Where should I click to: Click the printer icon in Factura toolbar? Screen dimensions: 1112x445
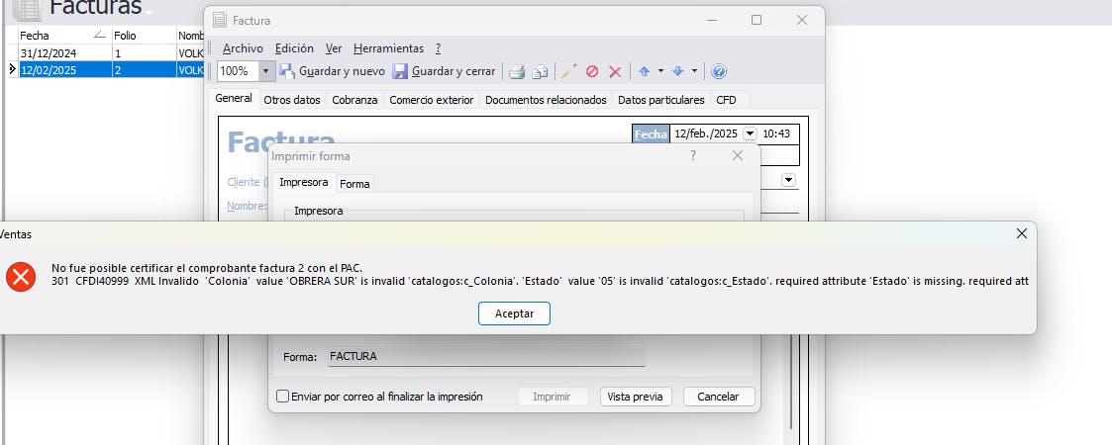pyautogui.click(x=517, y=71)
